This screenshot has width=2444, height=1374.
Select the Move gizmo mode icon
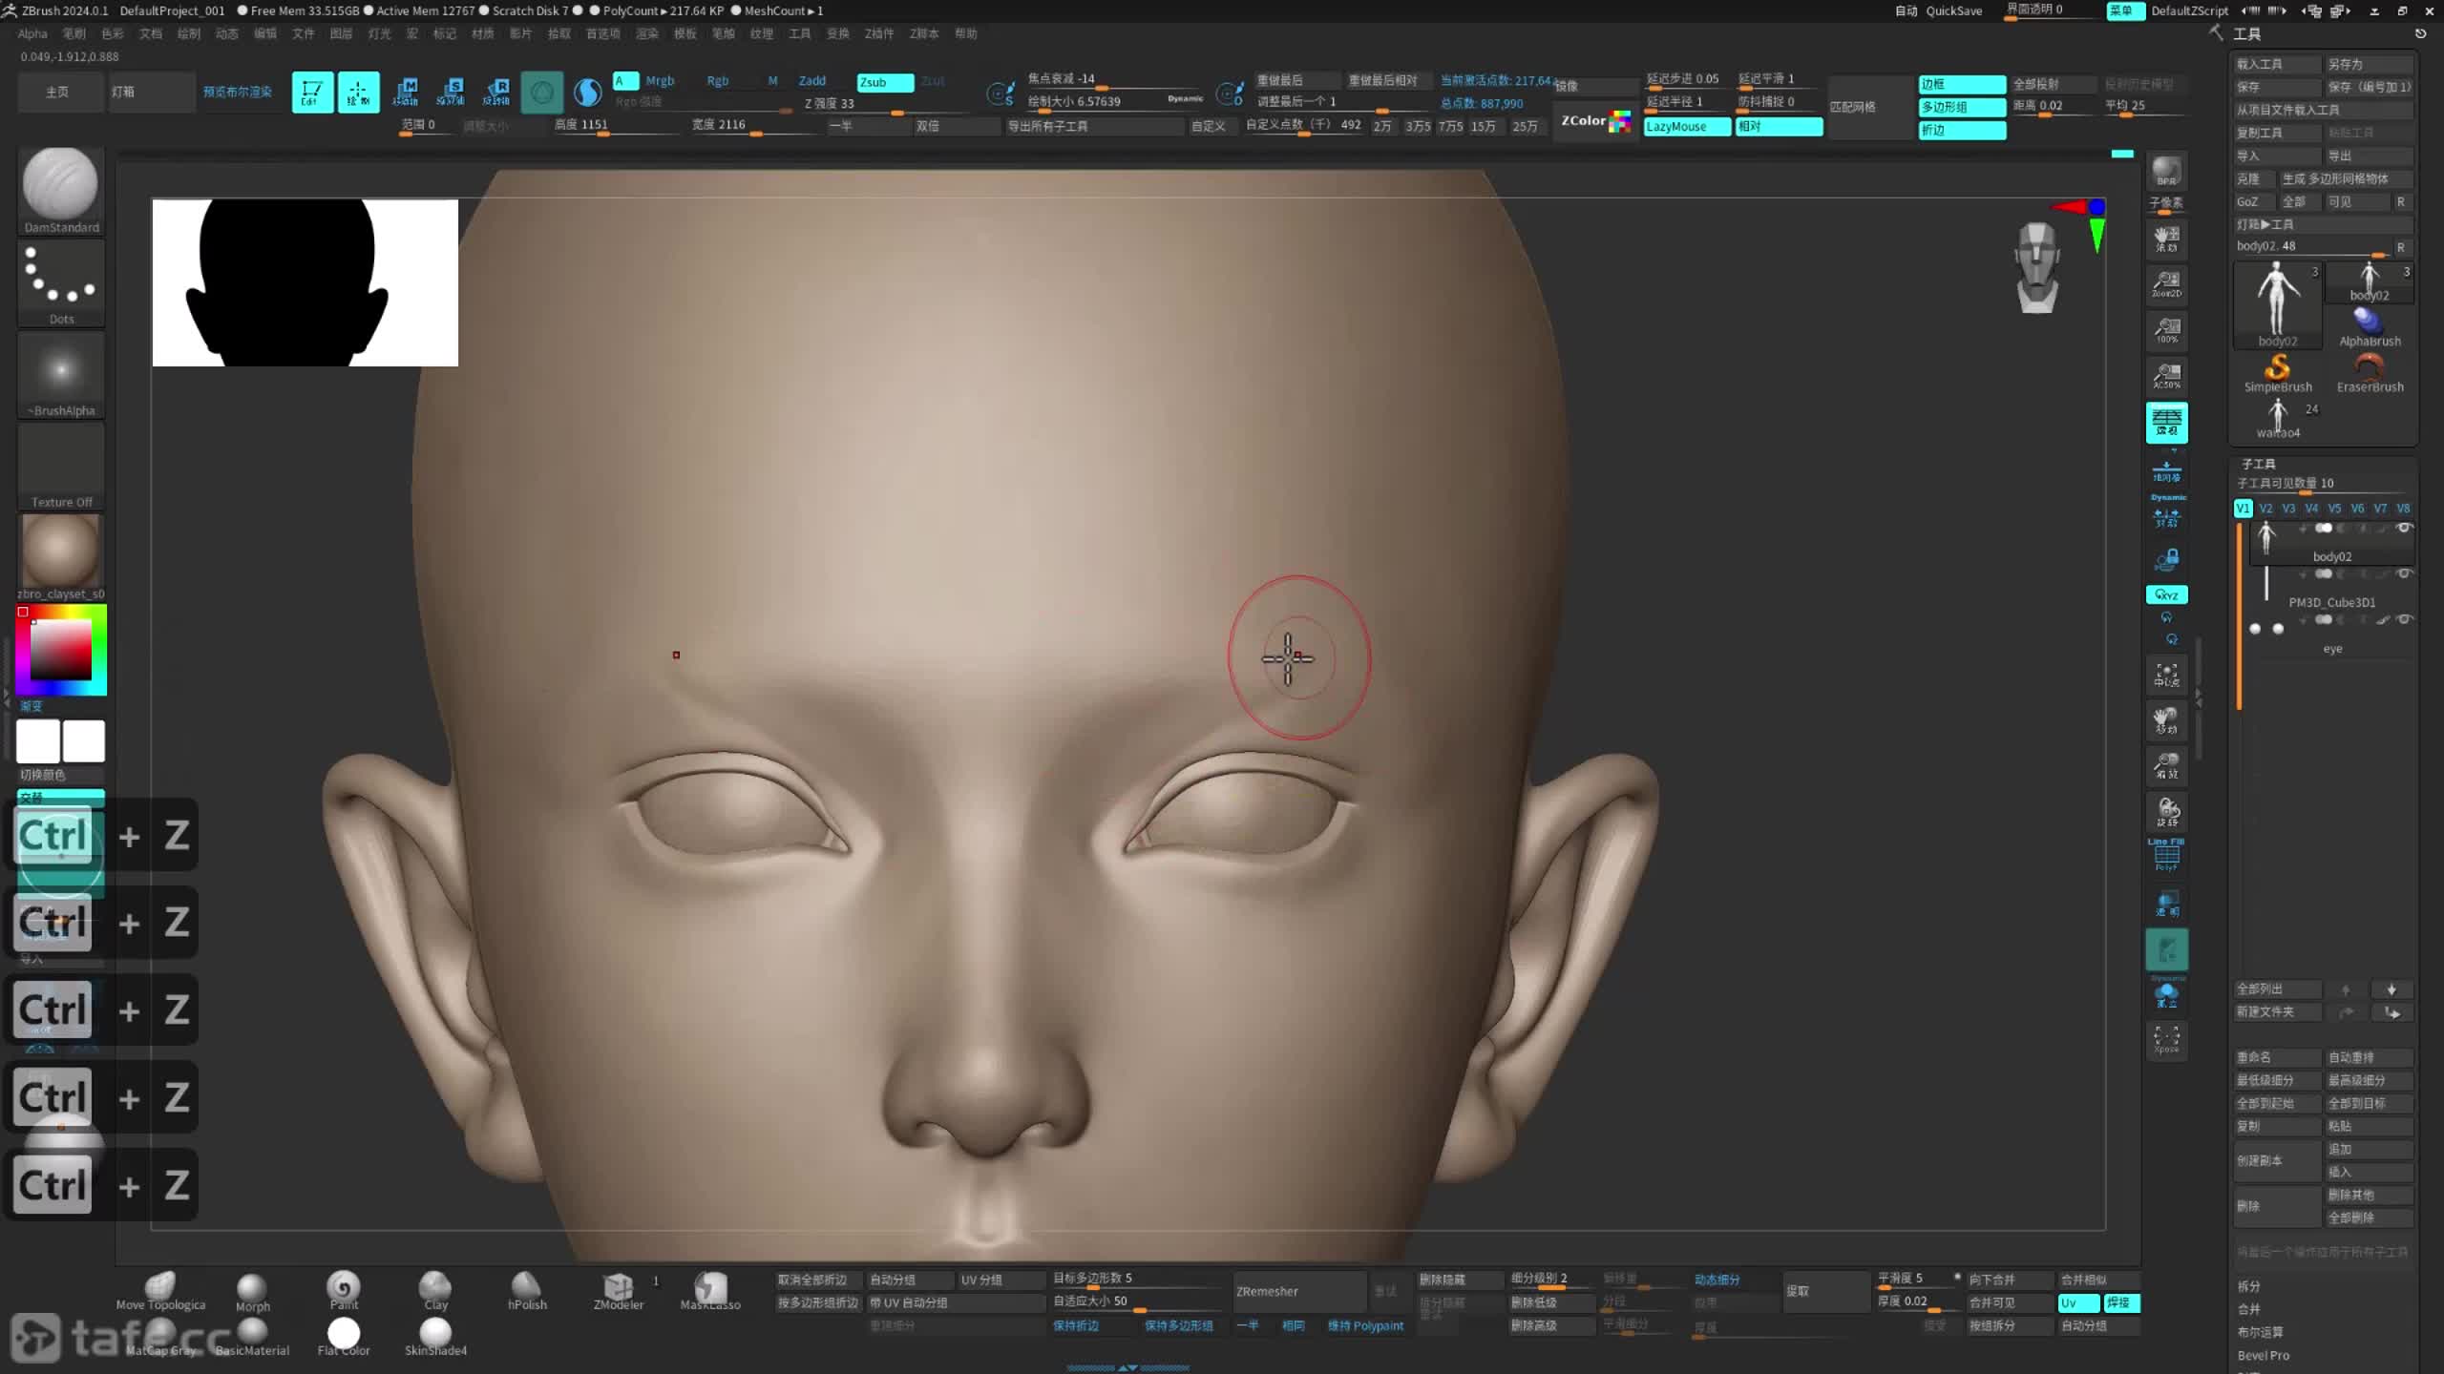pyautogui.click(x=405, y=93)
